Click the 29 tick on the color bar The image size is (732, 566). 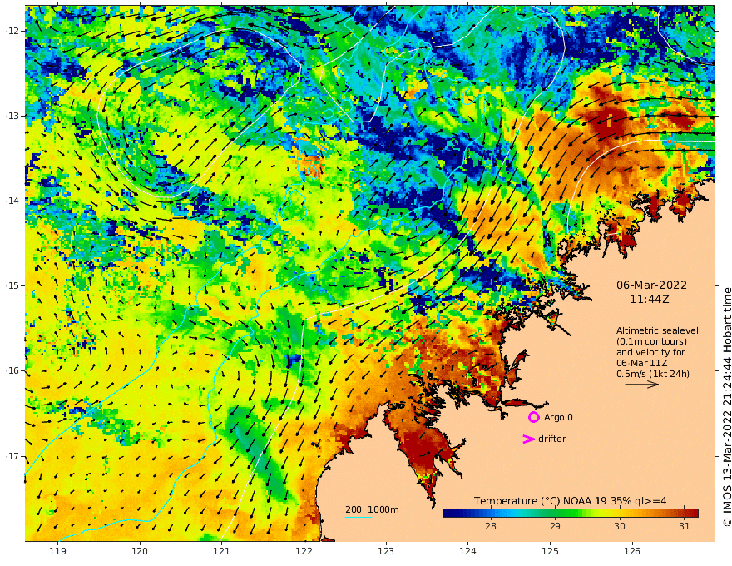click(555, 526)
